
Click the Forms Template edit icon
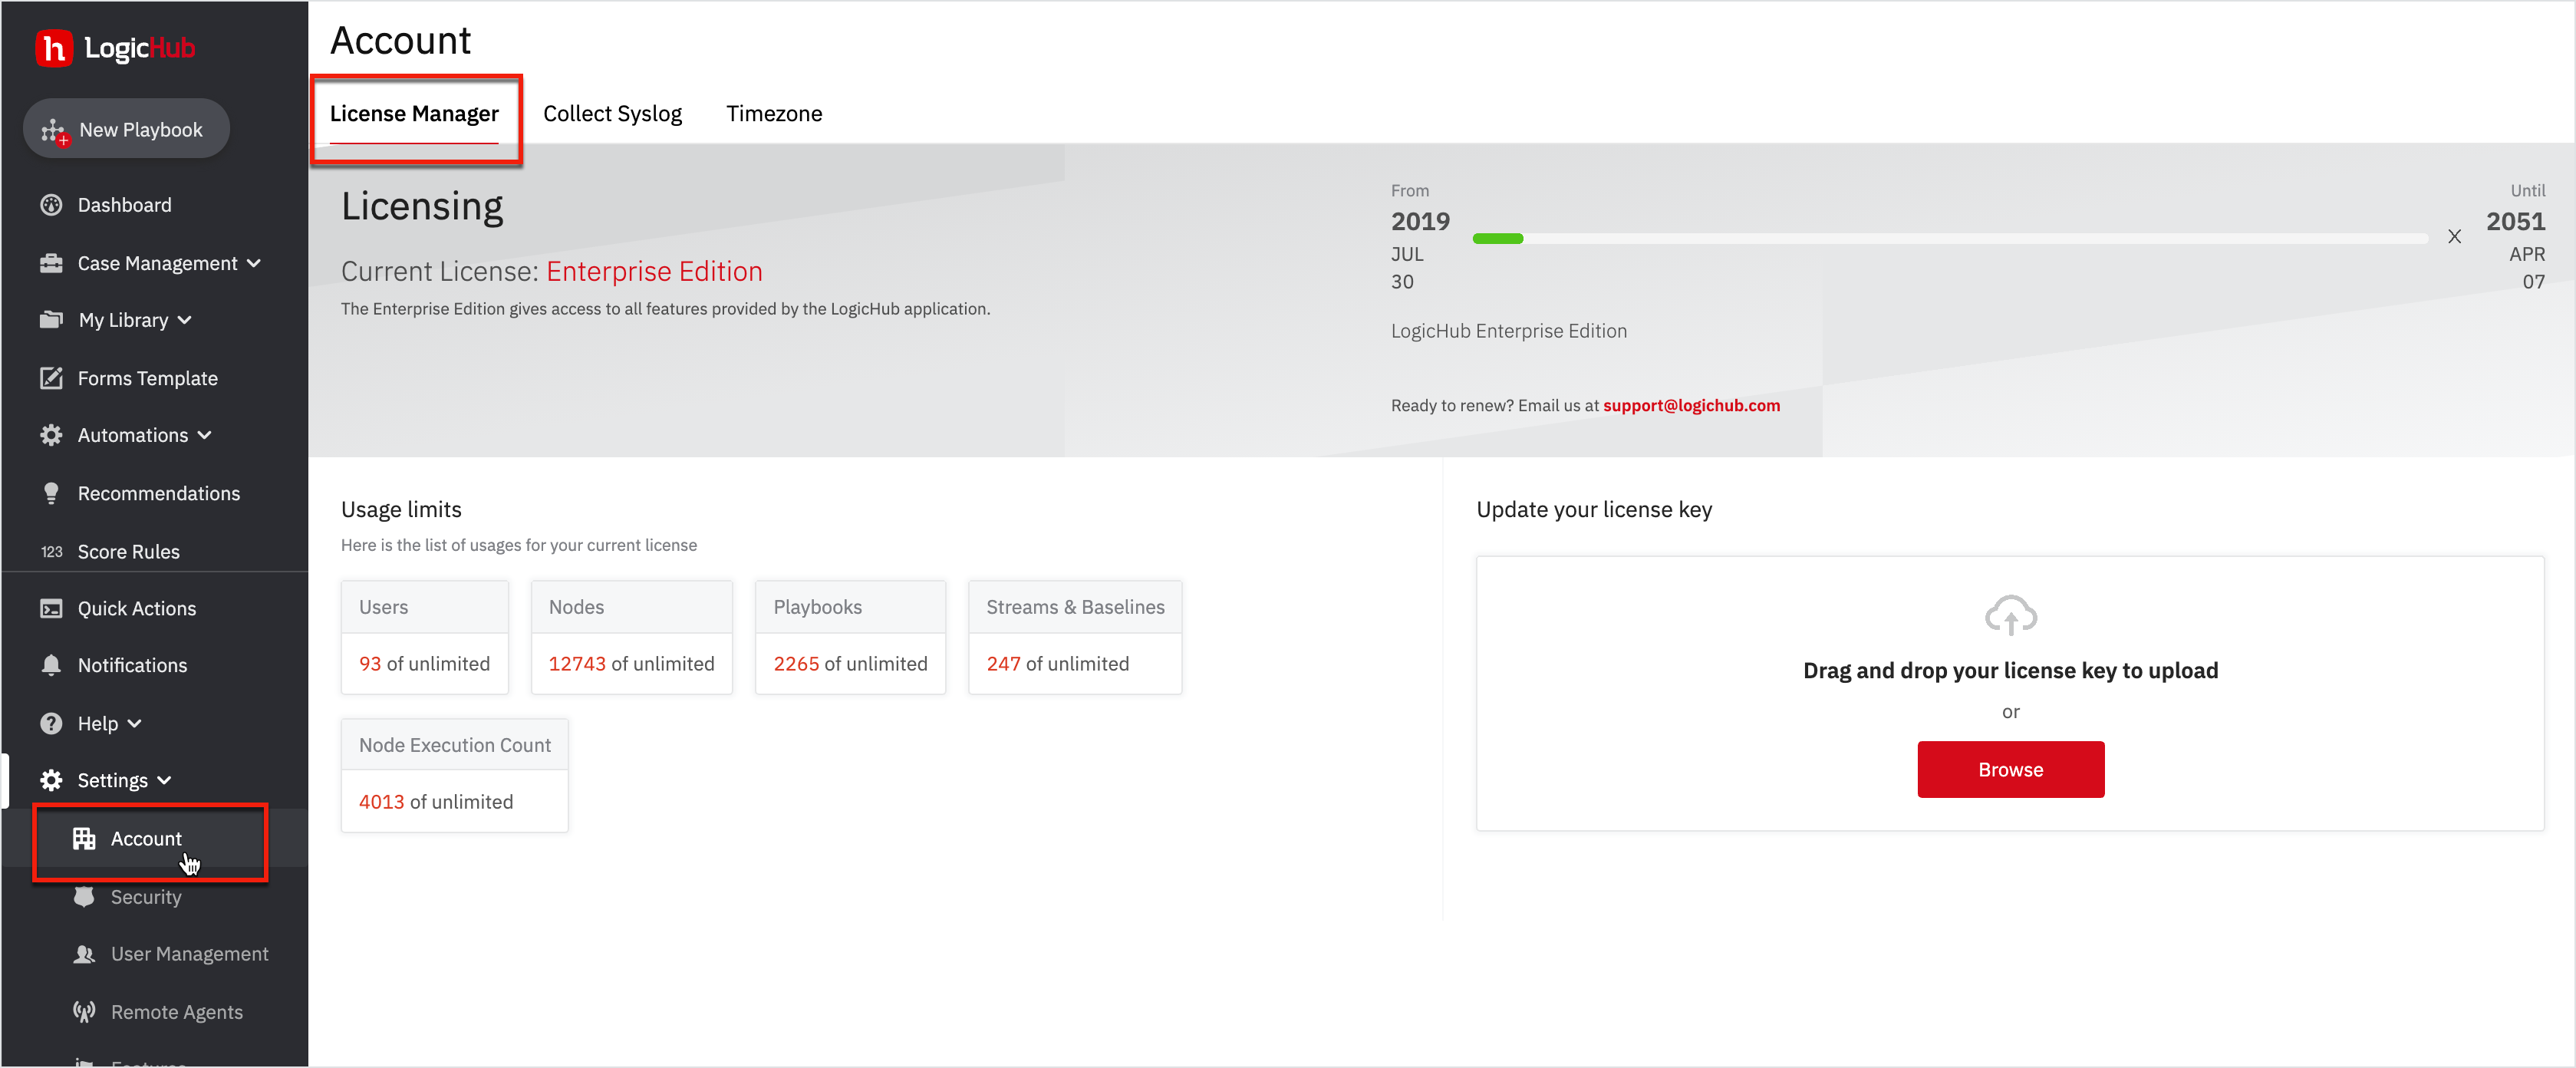51,378
